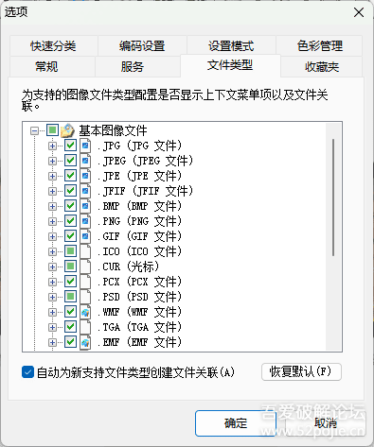Open the 收藏夹 tab
The width and height of the screenshot is (374, 447).
pyautogui.click(x=321, y=67)
